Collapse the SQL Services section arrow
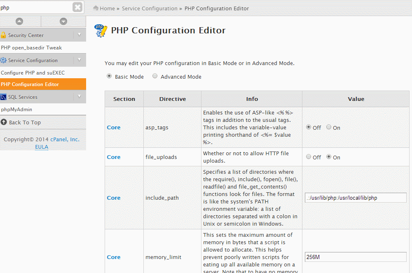The height and width of the screenshot is (273, 412). coord(80,97)
